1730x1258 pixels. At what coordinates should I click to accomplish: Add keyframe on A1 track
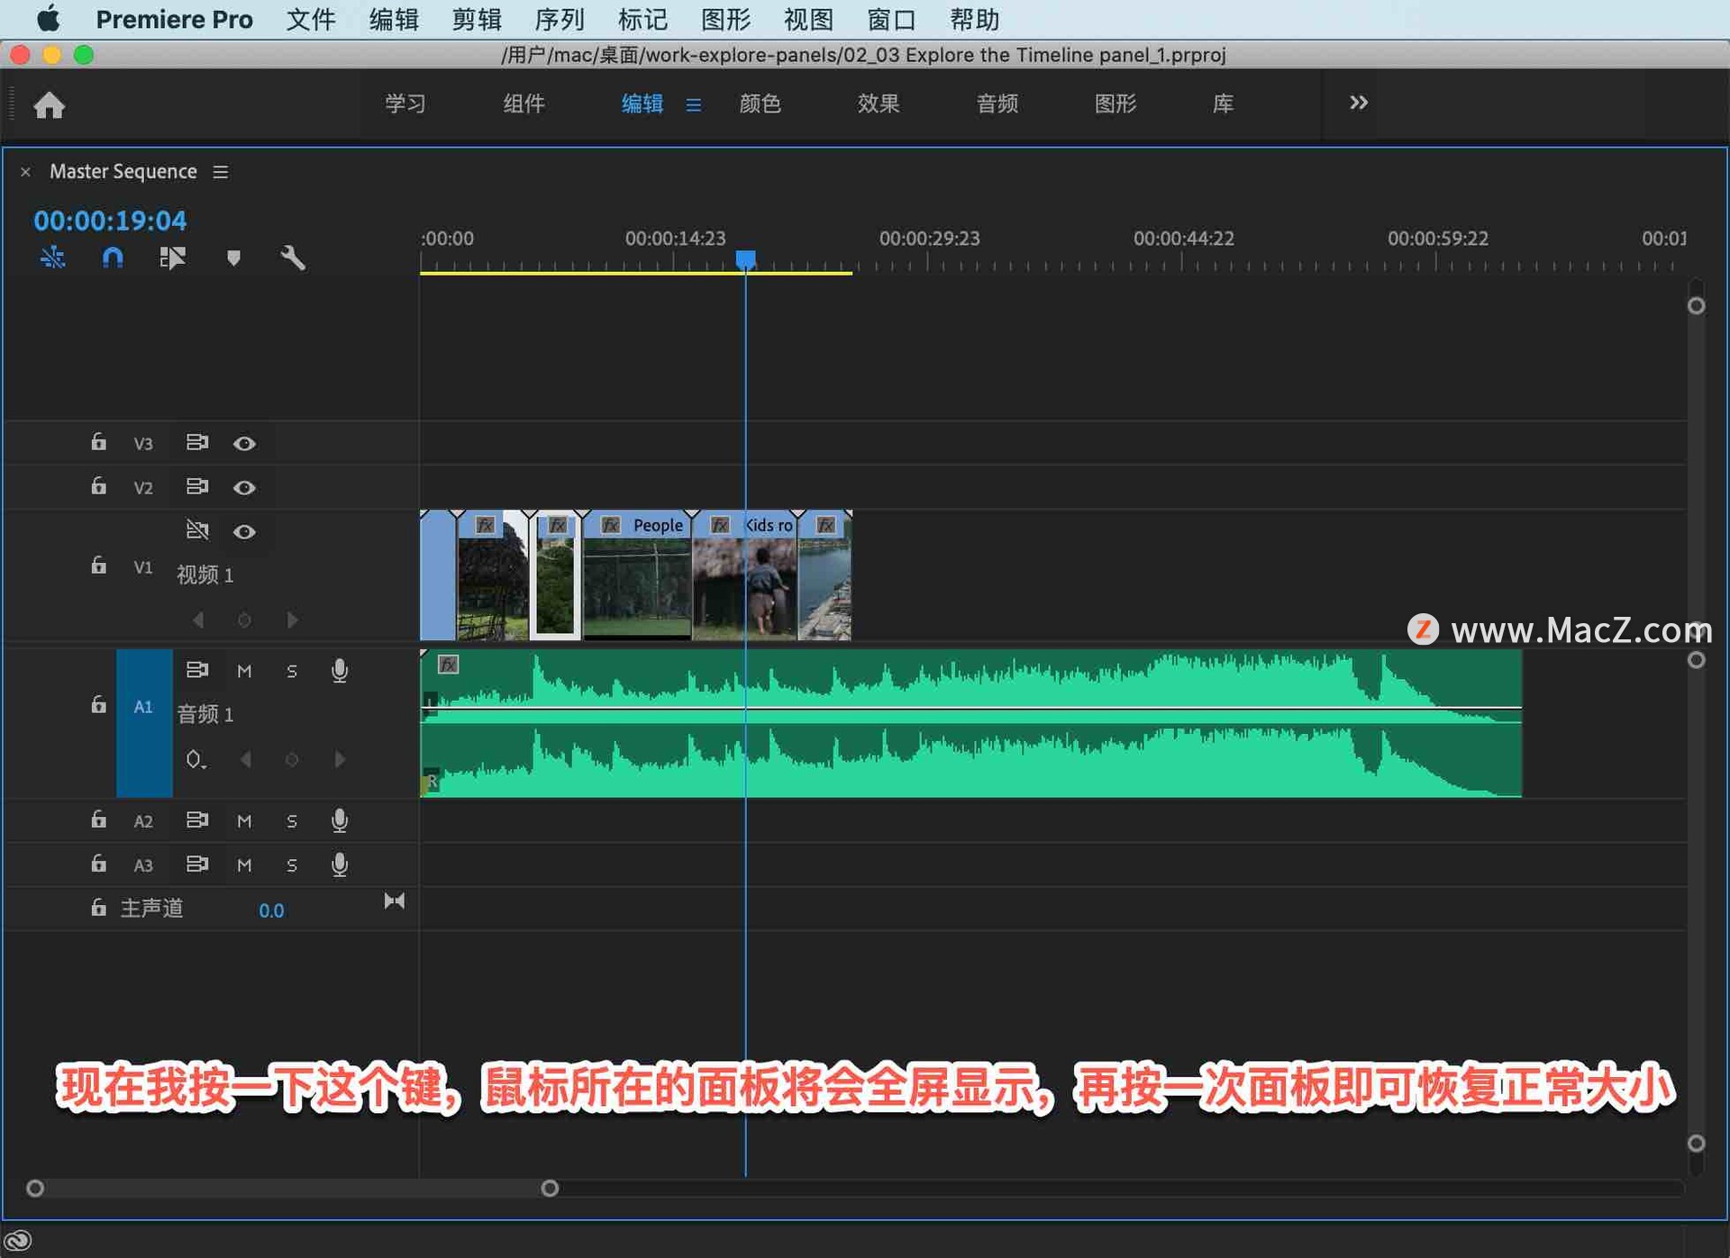[x=292, y=759]
